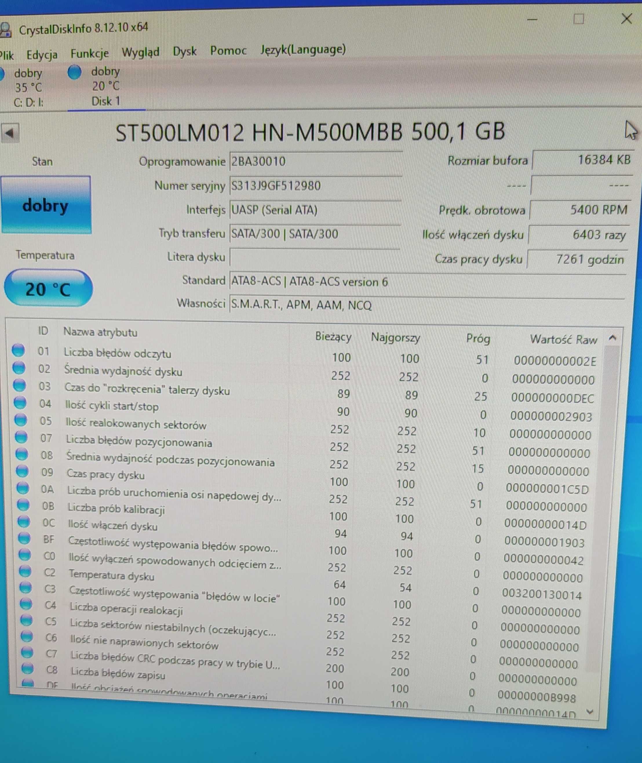Click the Nazwa atrybutu column header

pos(101,332)
